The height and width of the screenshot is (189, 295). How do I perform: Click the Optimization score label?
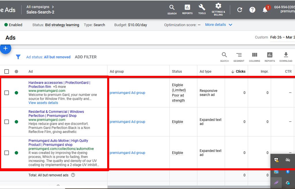pyautogui.click(x=180, y=25)
